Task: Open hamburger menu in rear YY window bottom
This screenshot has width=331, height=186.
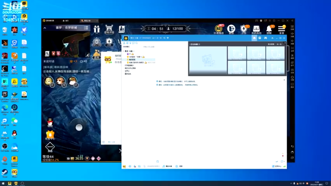Action: pyautogui.click(x=103, y=142)
